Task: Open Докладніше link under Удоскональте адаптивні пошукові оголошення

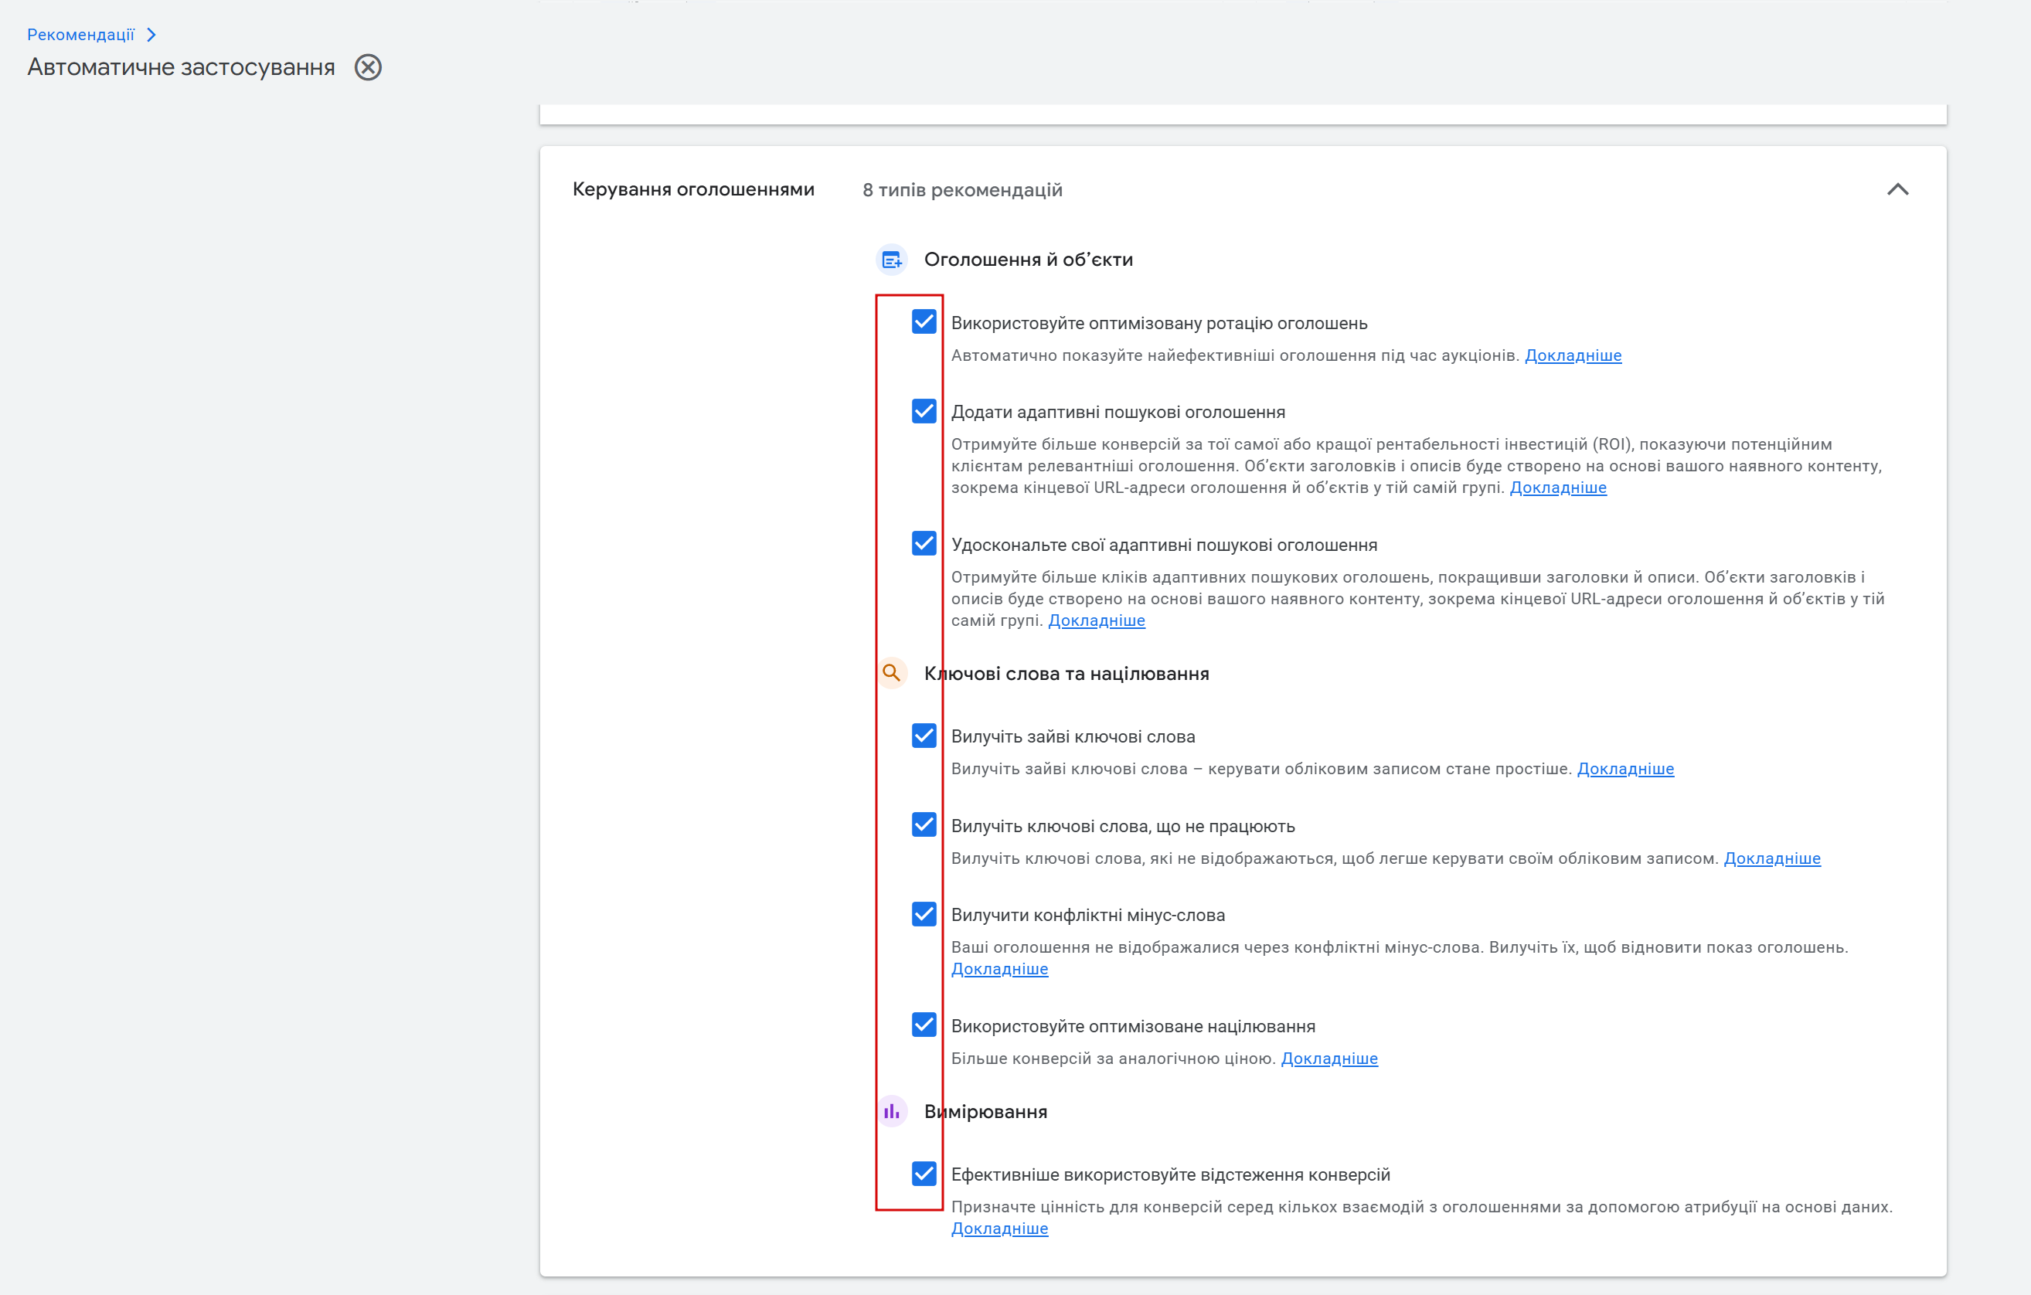Action: tap(1097, 620)
